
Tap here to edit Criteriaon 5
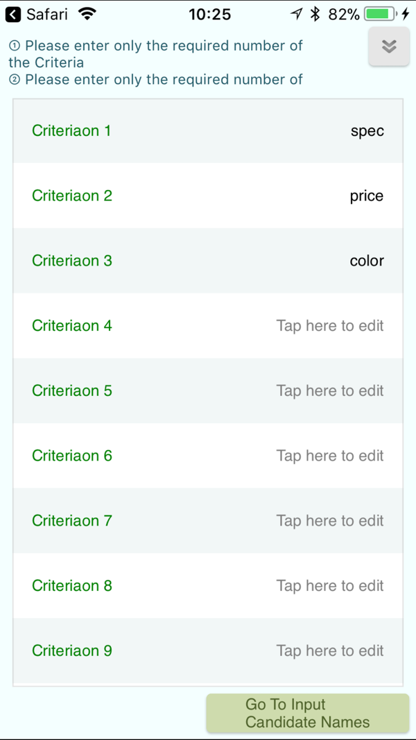330,390
